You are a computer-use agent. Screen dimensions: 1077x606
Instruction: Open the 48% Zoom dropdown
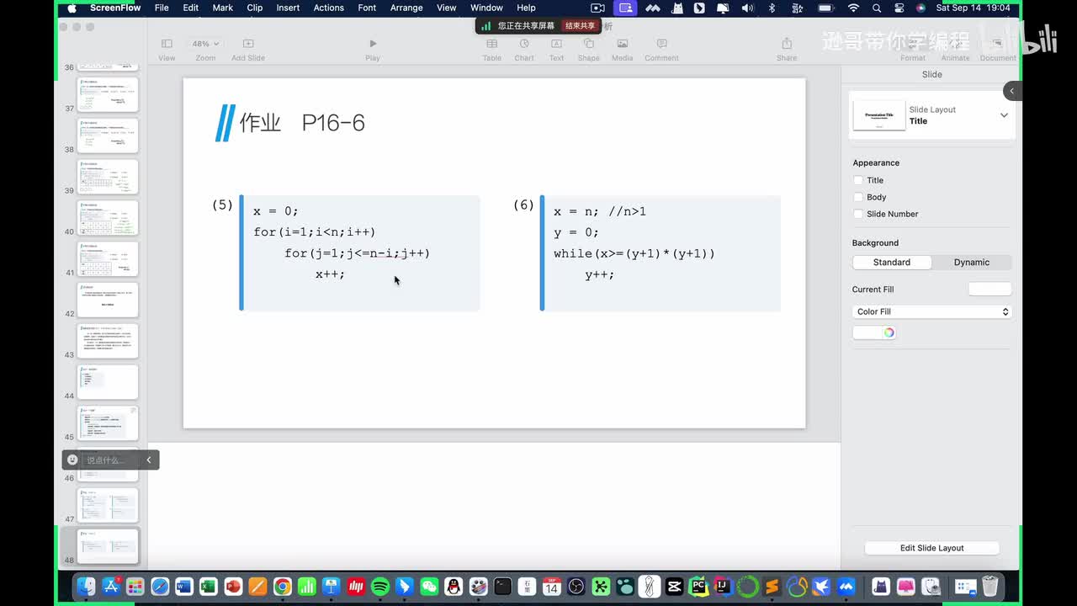(205, 44)
